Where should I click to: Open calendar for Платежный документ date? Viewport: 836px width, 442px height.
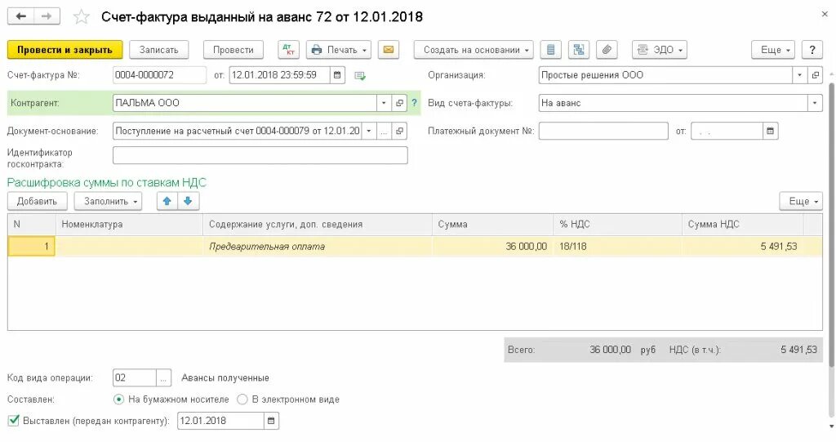[770, 131]
